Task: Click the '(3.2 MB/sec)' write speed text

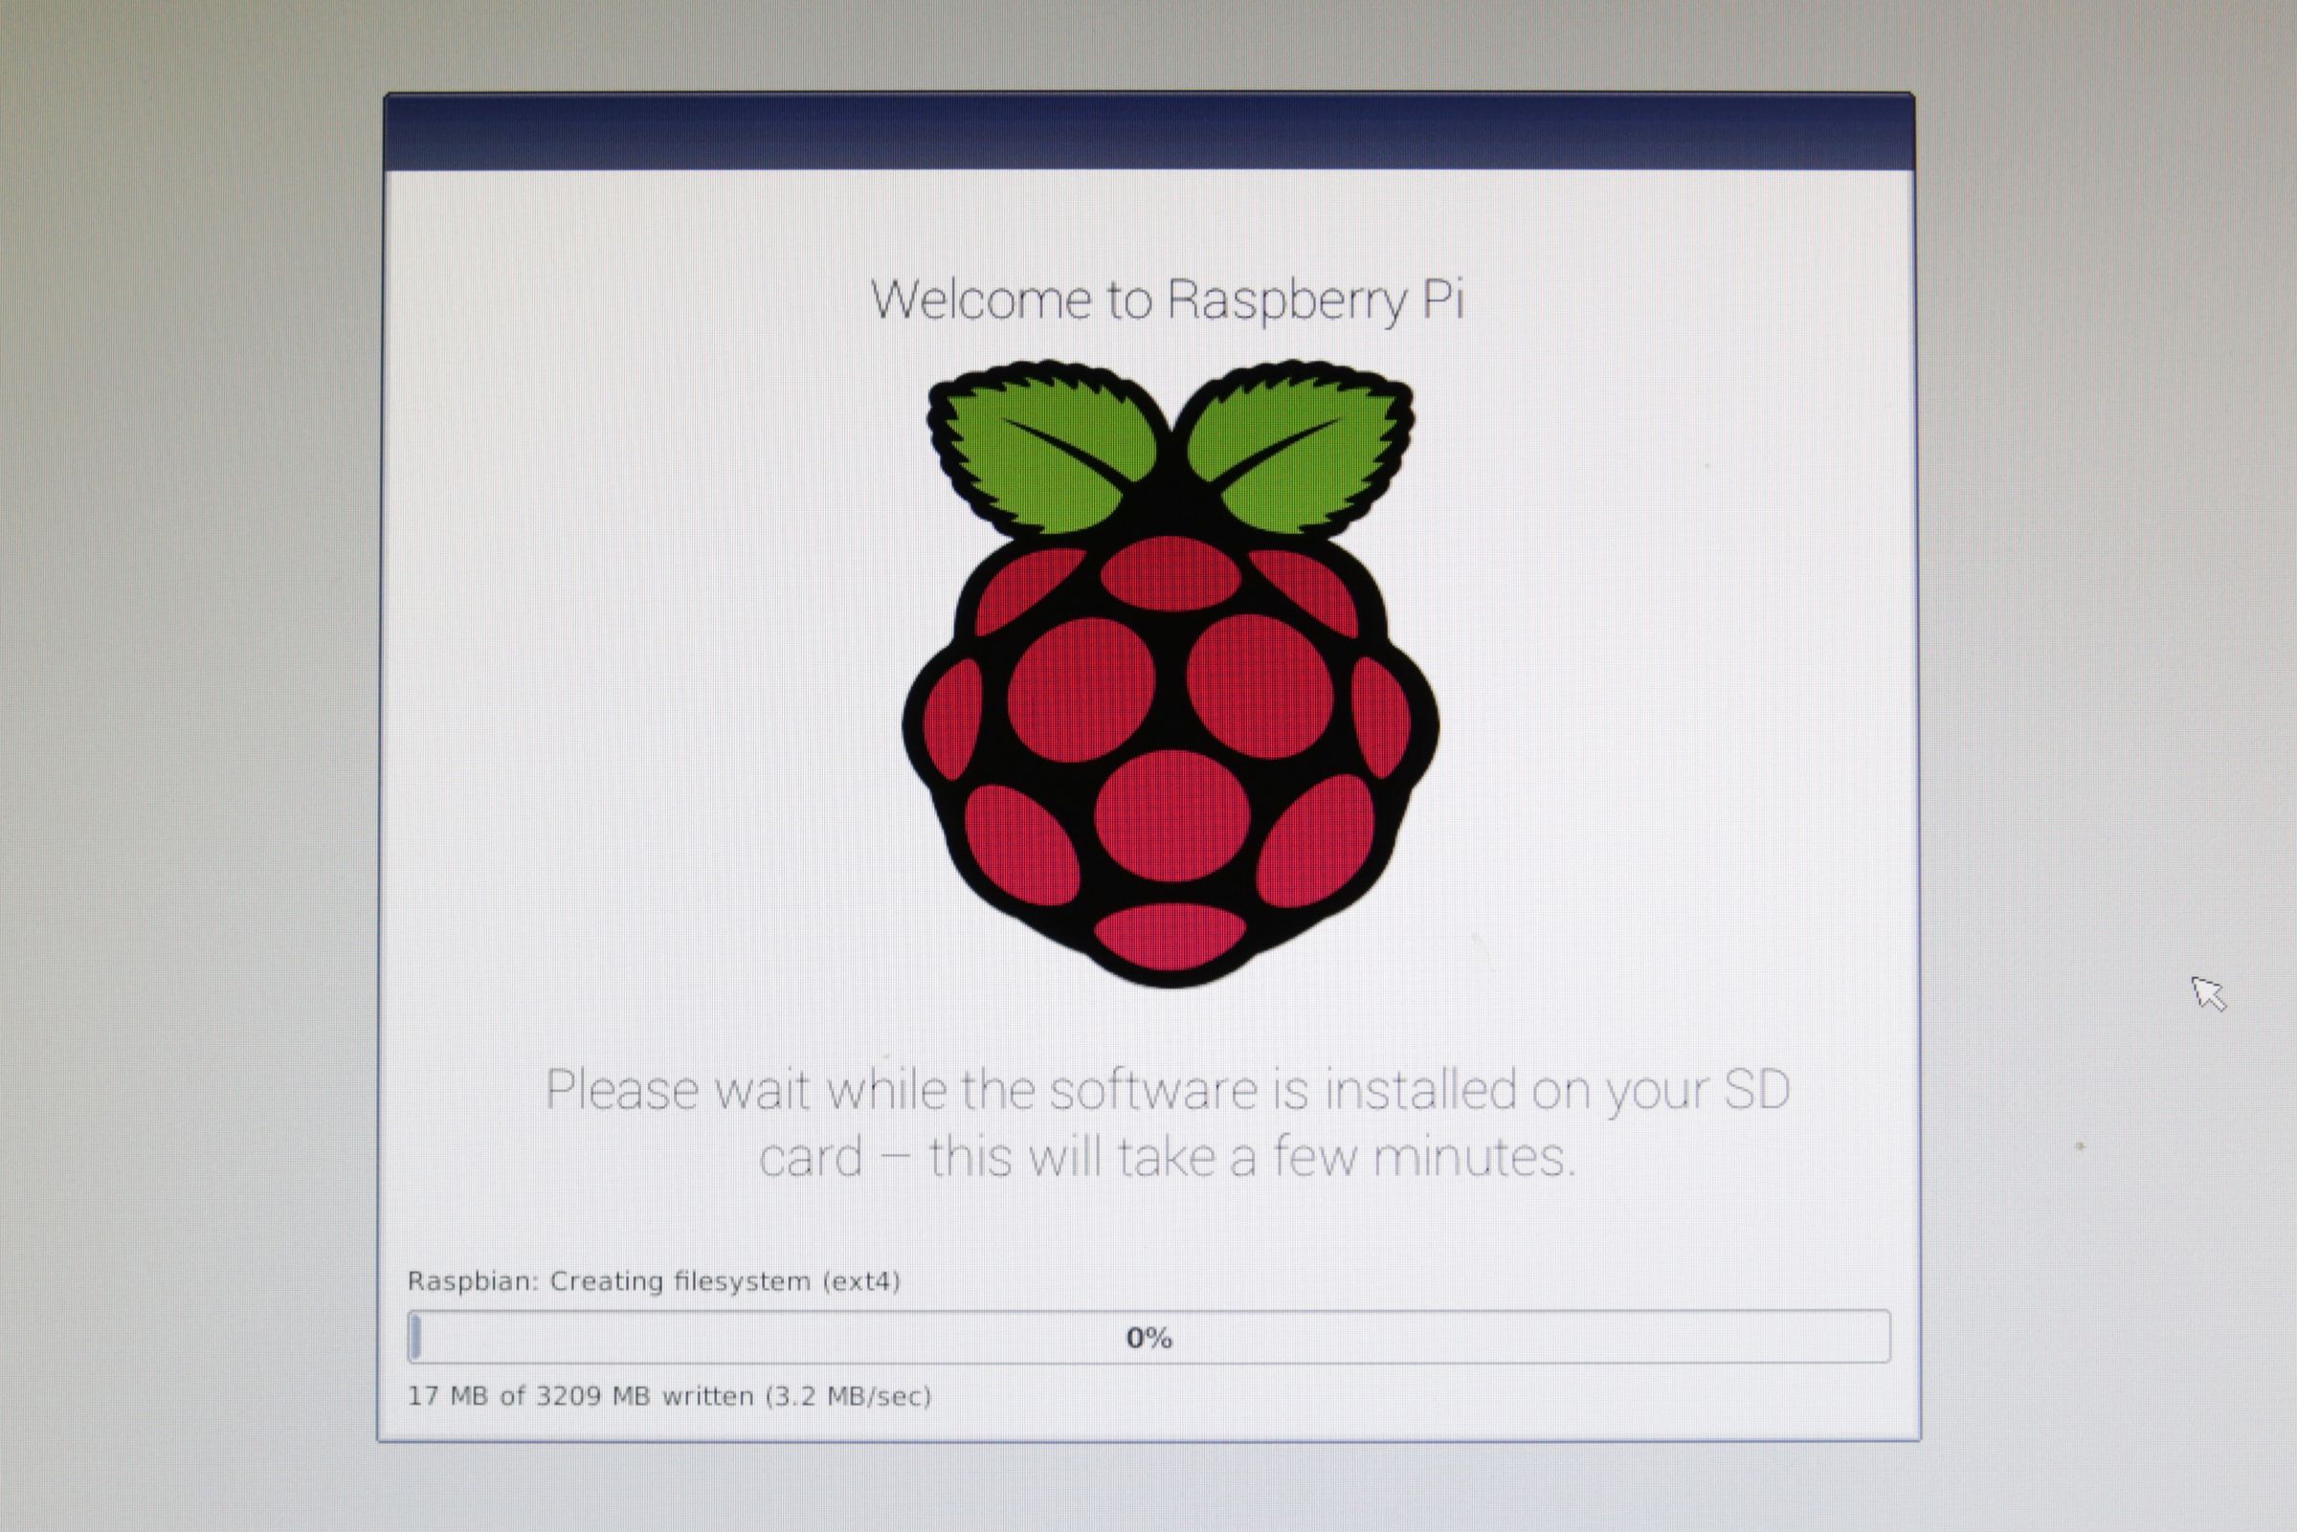Action: pyautogui.click(x=848, y=1396)
